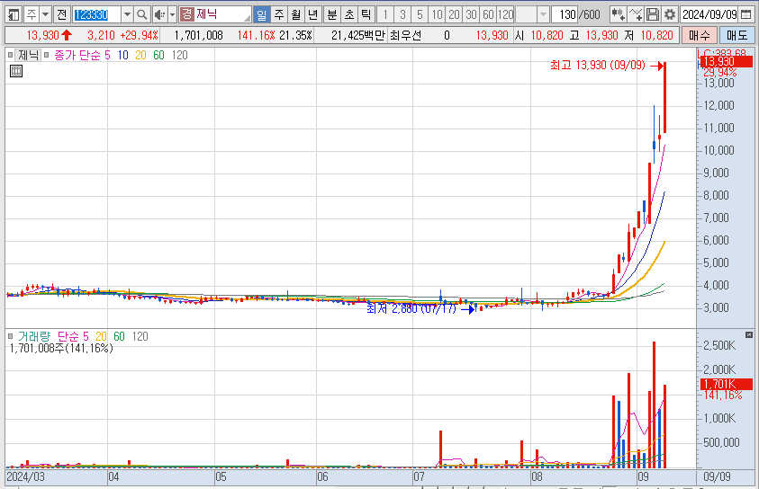Click the volume 20-day average legend
The image size is (759, 489).
tap(101, 336)
